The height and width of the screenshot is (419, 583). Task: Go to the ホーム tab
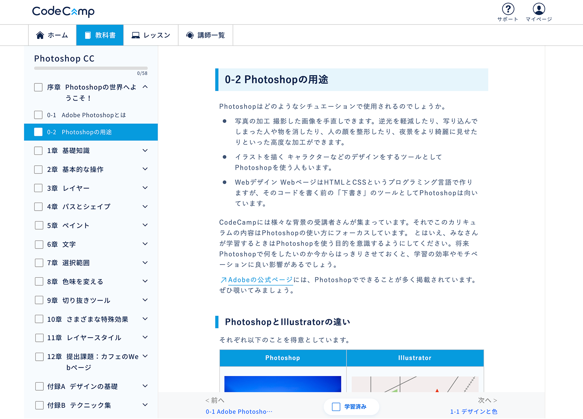[52, 35]
